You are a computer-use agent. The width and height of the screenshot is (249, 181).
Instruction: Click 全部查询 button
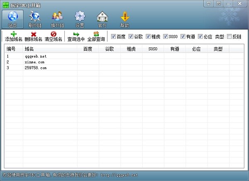tap(96, 37)
